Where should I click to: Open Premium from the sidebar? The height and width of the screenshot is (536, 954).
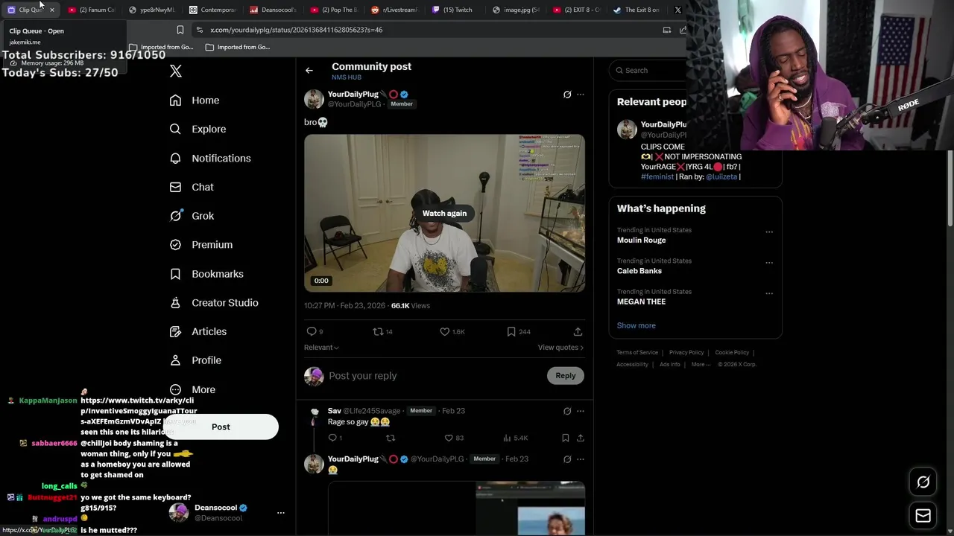coord(201,244)
